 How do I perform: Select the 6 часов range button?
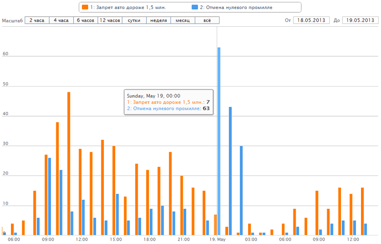[86, 20]
